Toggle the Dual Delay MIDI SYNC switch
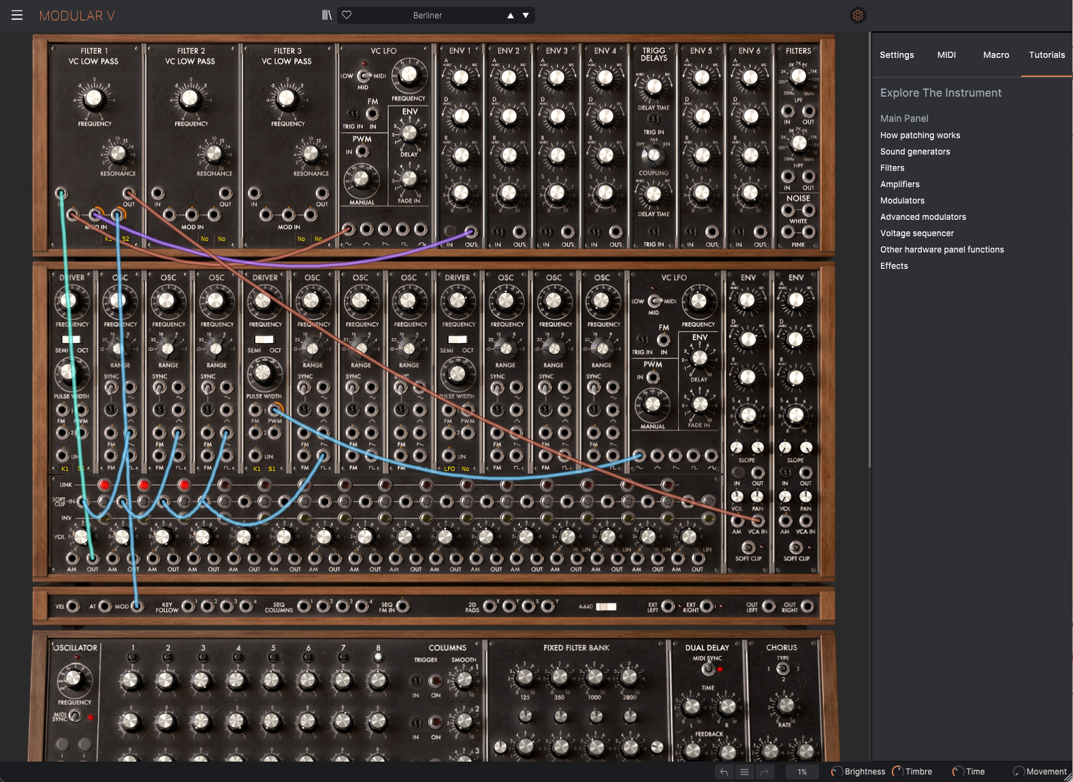This screenshot has height=782, width=1073. [709, 669]
